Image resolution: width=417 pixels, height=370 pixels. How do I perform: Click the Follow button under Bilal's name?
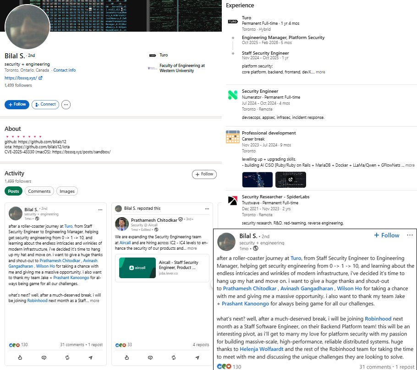[17, 104]
